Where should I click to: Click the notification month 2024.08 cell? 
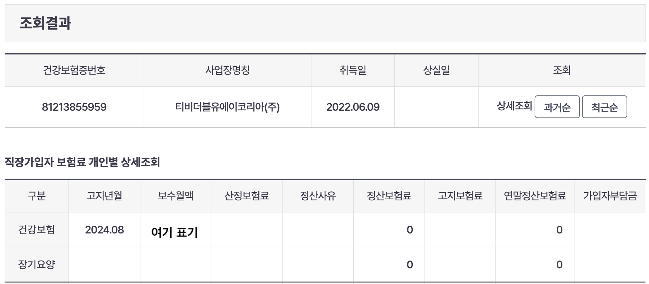tap(104, 230)
